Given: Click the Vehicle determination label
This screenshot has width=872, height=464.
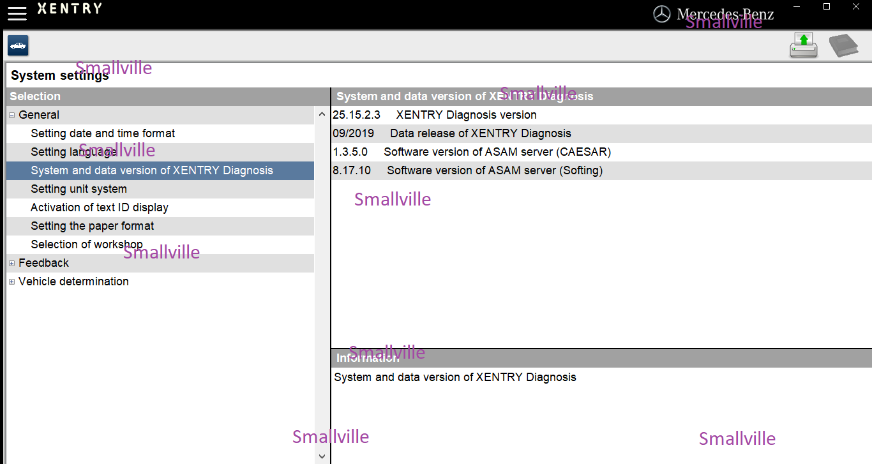Looking at the screenshot, I should [73, 281].
